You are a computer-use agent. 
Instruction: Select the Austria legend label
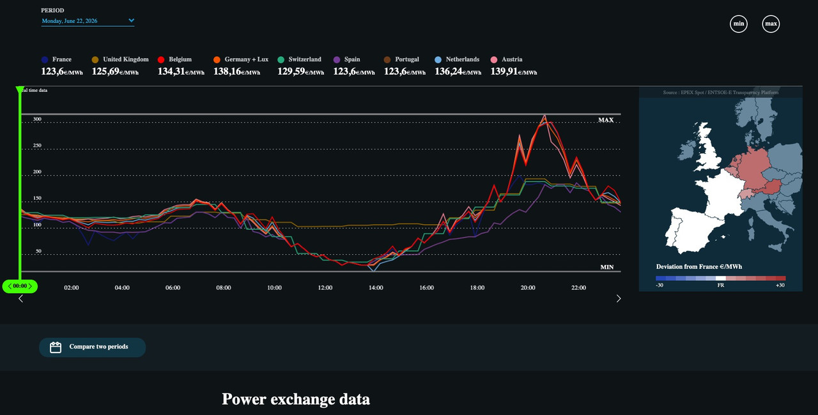(512, 59)
